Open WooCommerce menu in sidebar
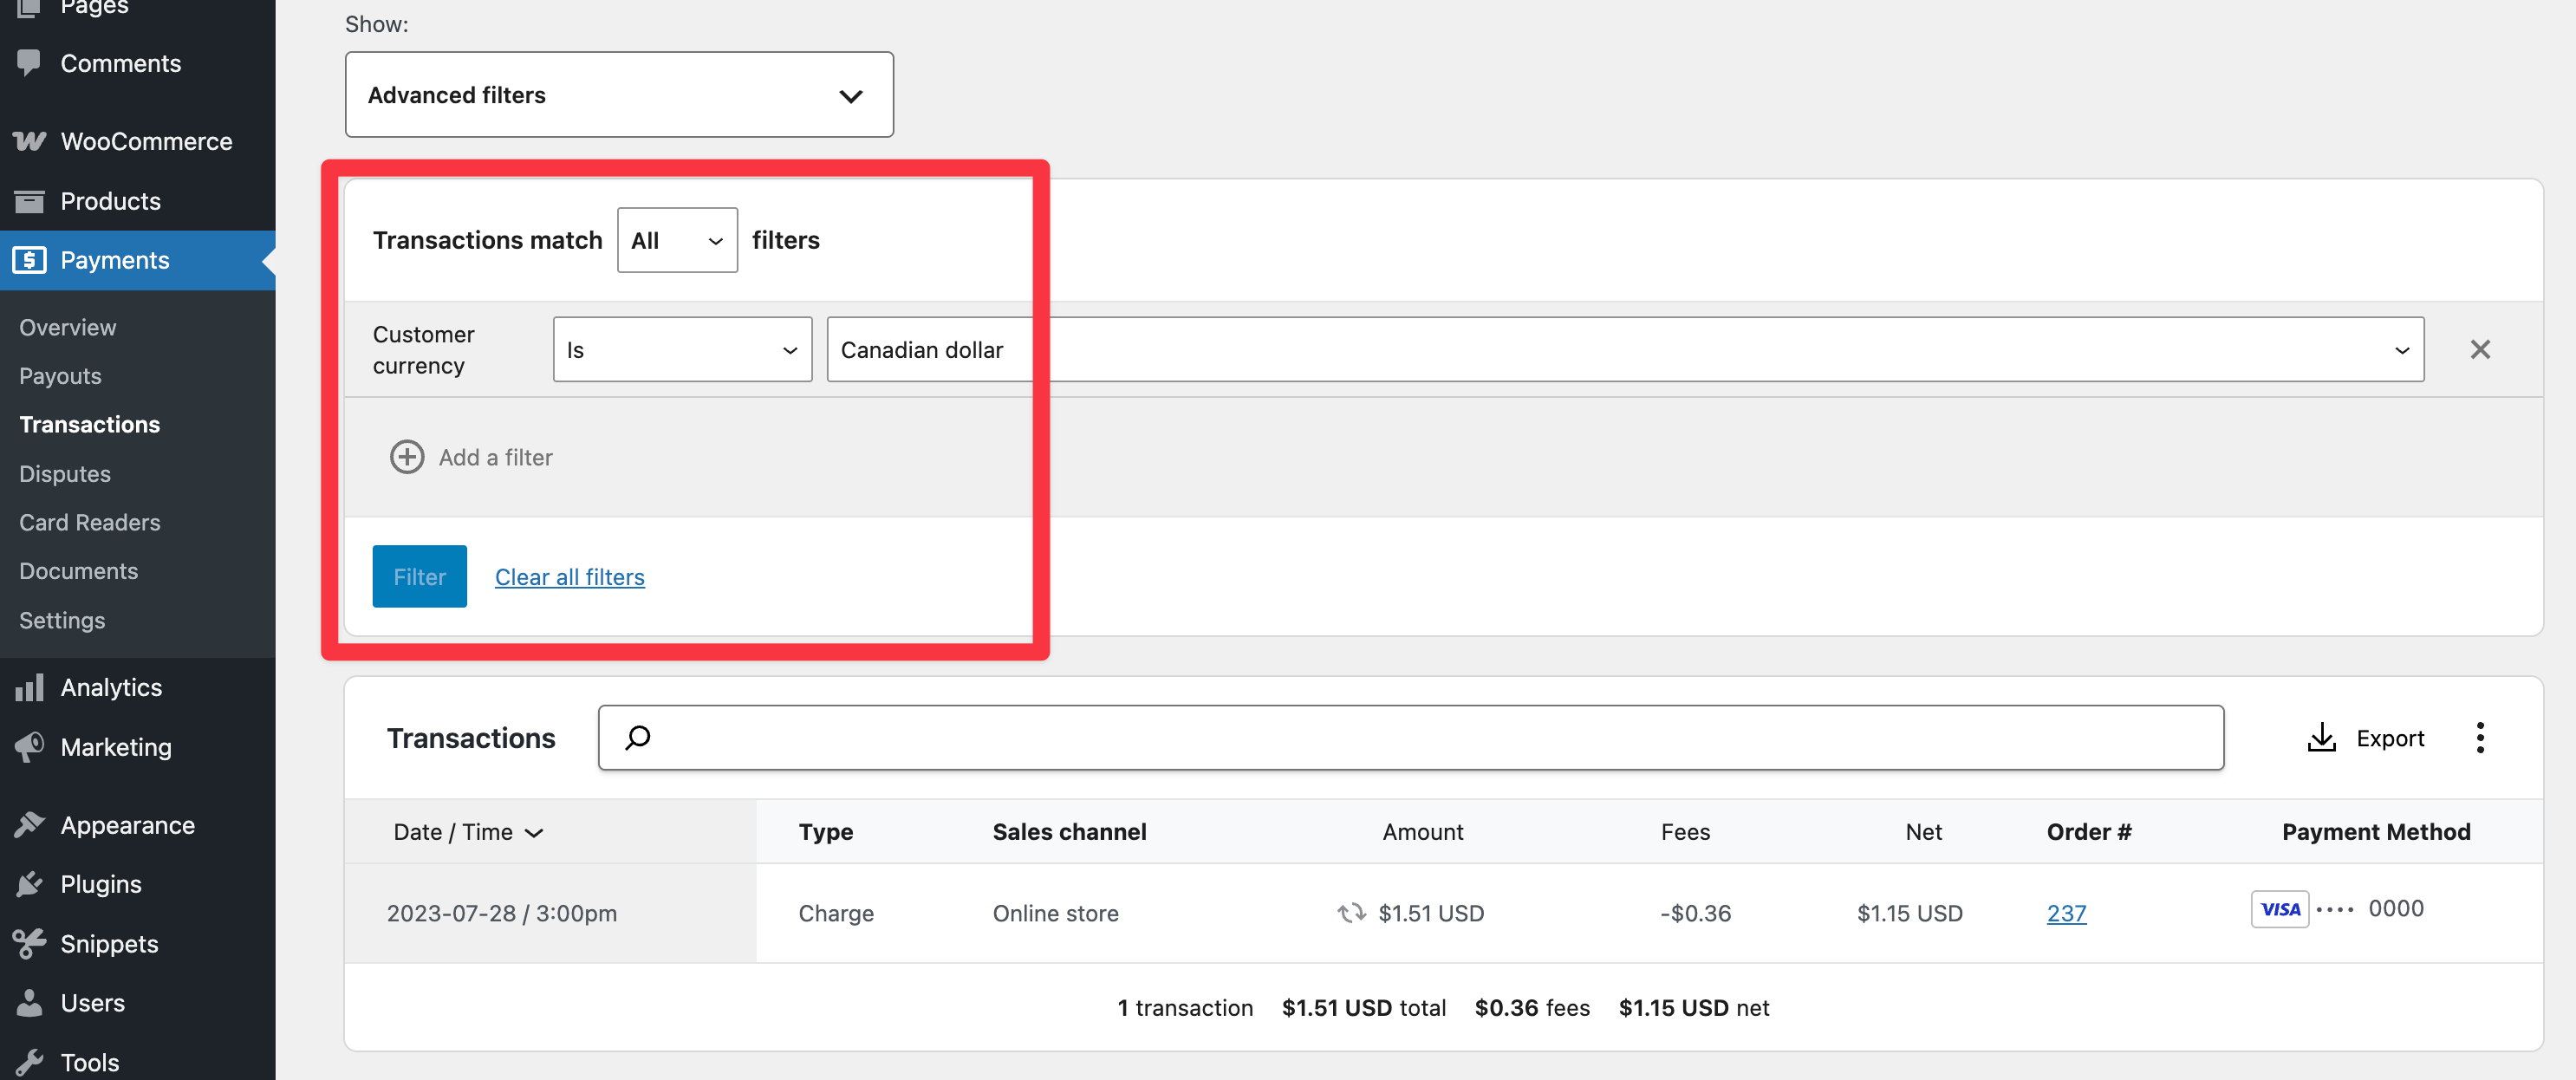The height and width of the screenshot is (1080, 2576). tap(146, 141)
